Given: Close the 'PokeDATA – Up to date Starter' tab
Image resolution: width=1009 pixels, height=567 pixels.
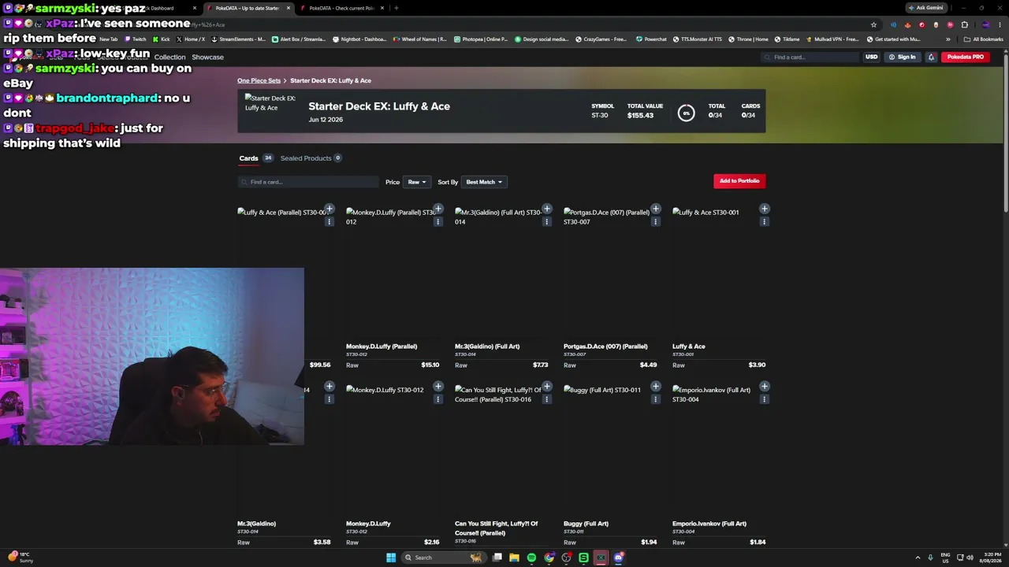Looking at the screenshot, I should click(x=289, y=8).
